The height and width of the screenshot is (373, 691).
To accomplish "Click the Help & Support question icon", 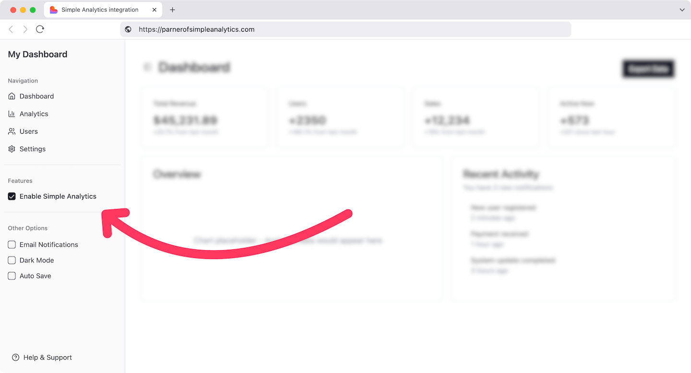I will click(16, 358).
